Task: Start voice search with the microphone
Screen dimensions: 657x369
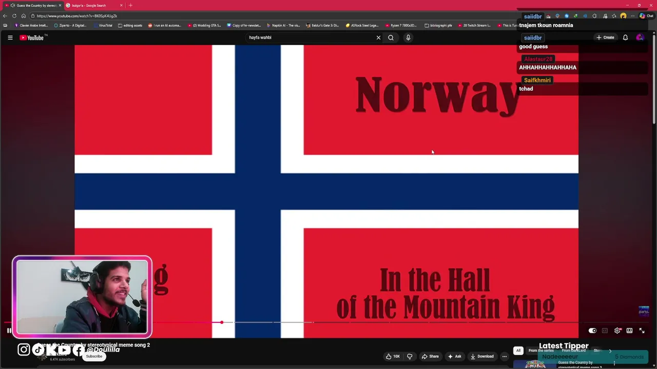Action: 408,37
